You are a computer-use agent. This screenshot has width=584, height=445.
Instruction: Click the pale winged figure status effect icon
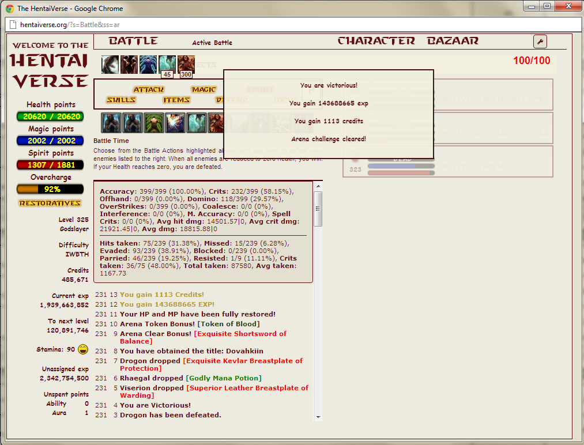pyautogui.click(x=110, y=65)
